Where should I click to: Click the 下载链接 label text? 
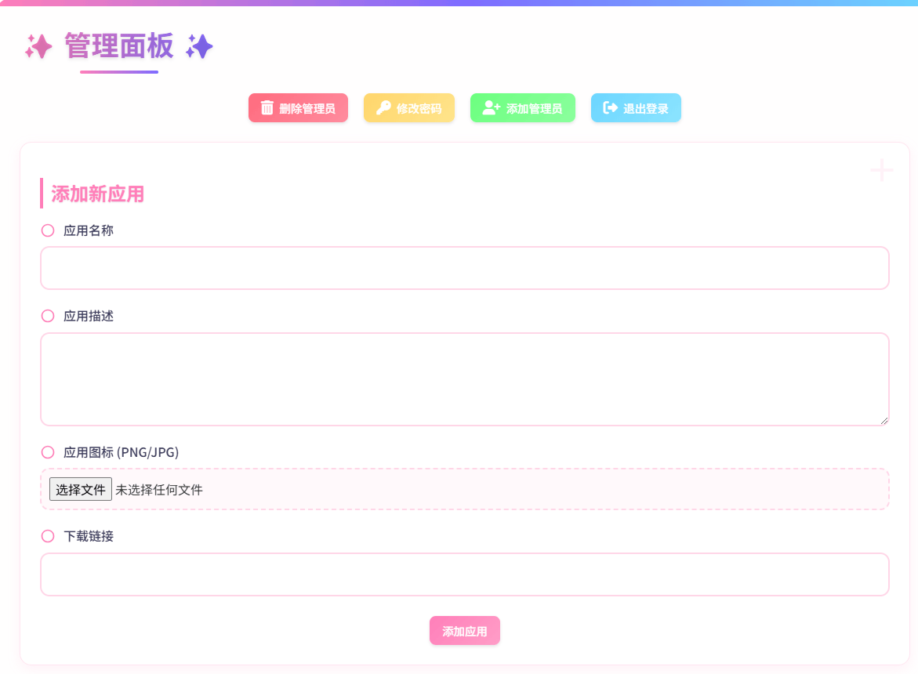pyautogui.click(x=89, y=536)
